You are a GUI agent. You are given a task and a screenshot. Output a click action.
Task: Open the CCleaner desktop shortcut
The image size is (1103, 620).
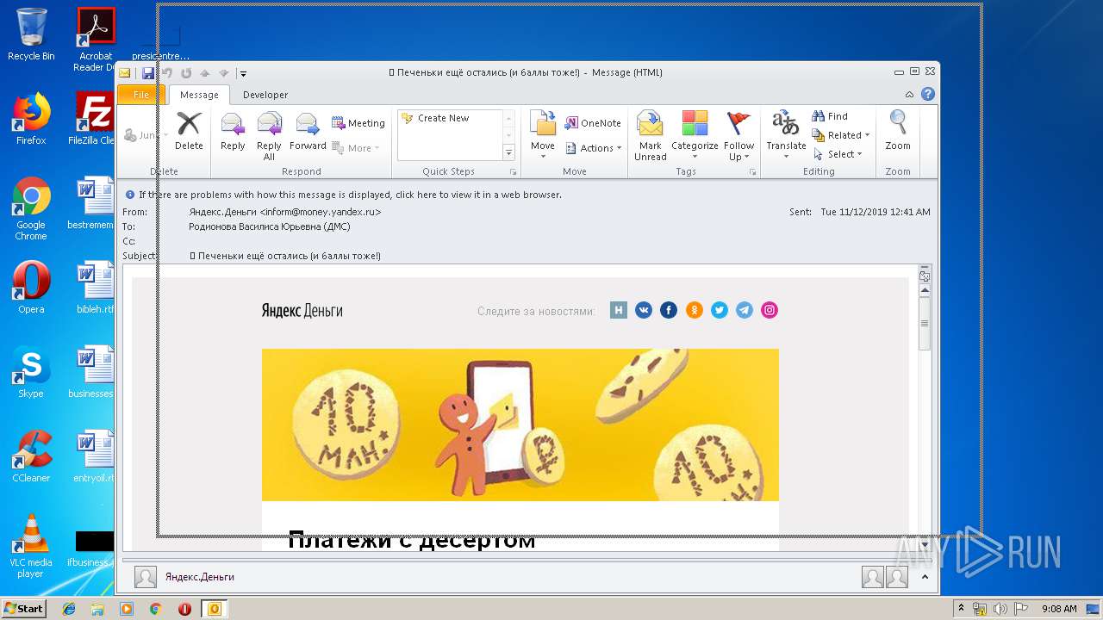pyautogui.click(x=31, y=456)
